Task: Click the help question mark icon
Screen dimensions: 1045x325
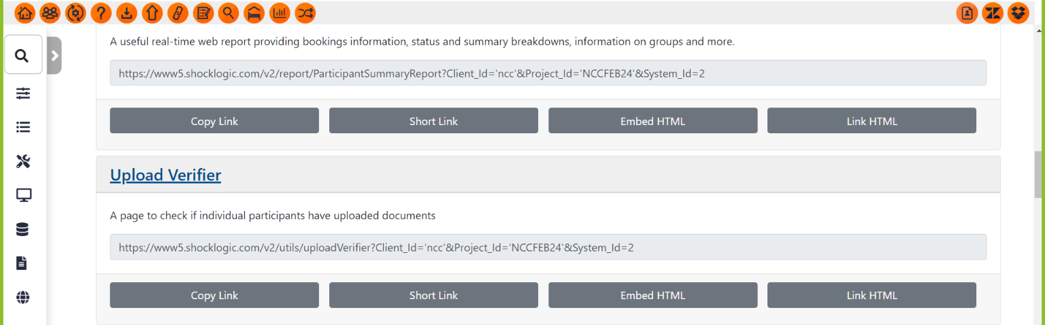Action: click(101, 13)
